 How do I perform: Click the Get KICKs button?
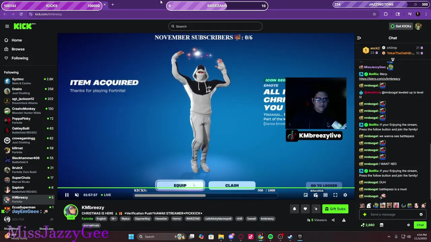coord(401,26)
